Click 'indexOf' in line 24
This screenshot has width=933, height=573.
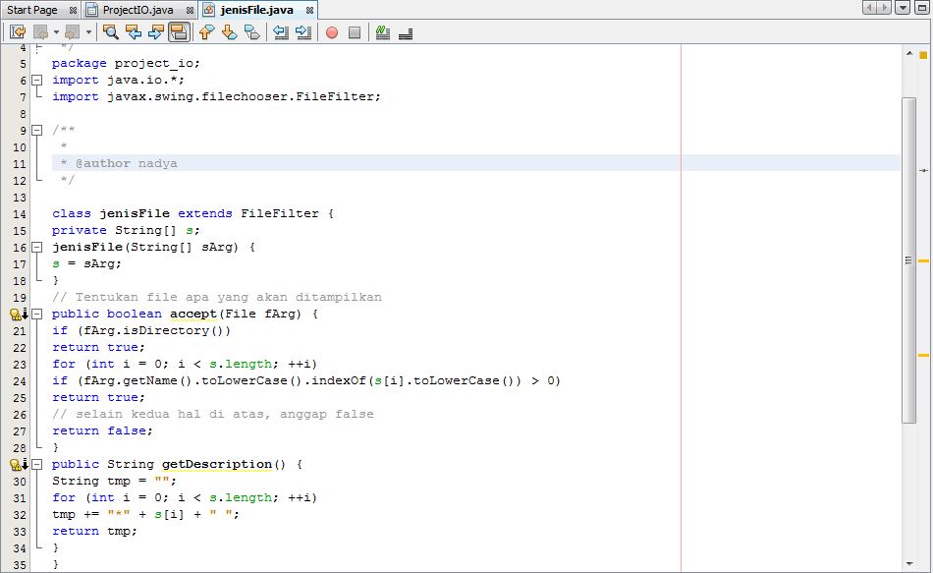[339, 380]
